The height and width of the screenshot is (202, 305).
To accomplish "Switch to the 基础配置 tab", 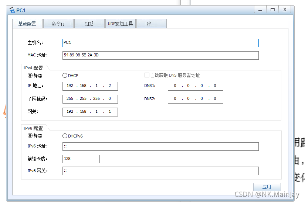I will pos(27,24).
